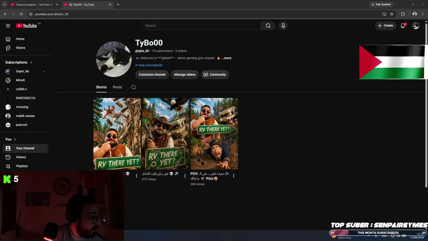Click the search magnifier button

268,26
